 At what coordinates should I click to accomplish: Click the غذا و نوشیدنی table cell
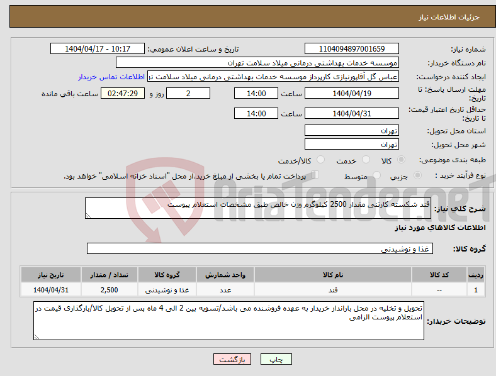click(167, 290)
